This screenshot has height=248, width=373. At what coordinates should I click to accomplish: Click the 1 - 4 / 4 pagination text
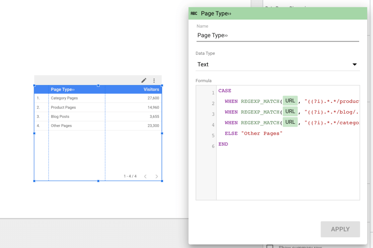click(x=130, y=176)
